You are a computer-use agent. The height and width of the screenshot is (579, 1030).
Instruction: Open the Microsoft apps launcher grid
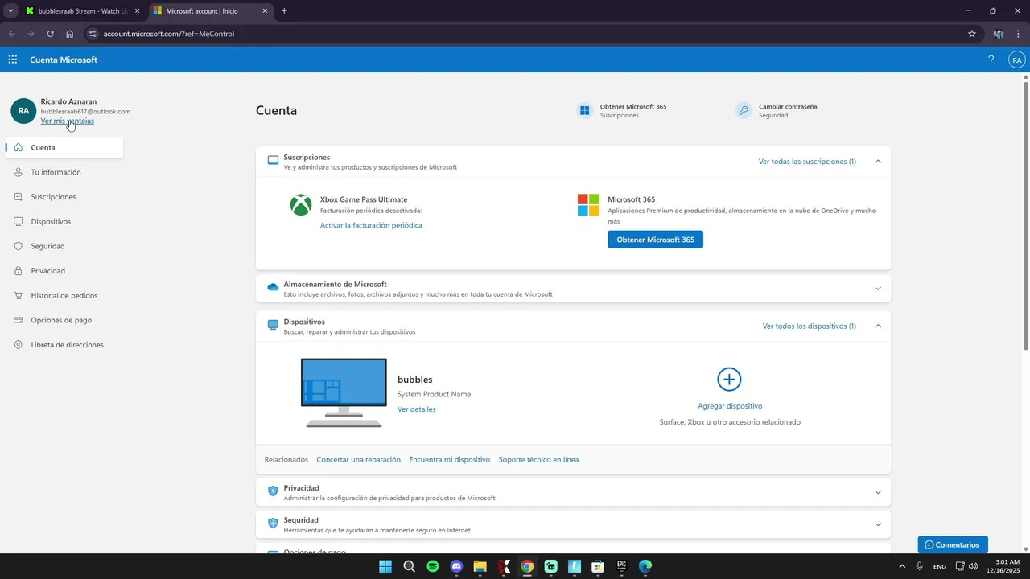tap(13, 60)
